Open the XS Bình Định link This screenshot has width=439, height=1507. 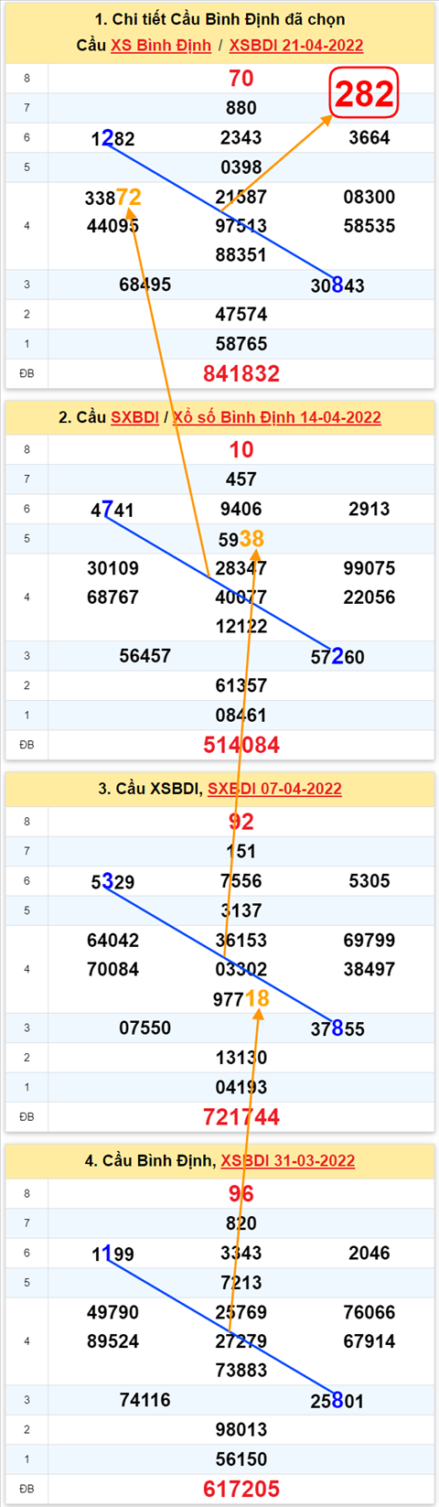click(161, 45)
